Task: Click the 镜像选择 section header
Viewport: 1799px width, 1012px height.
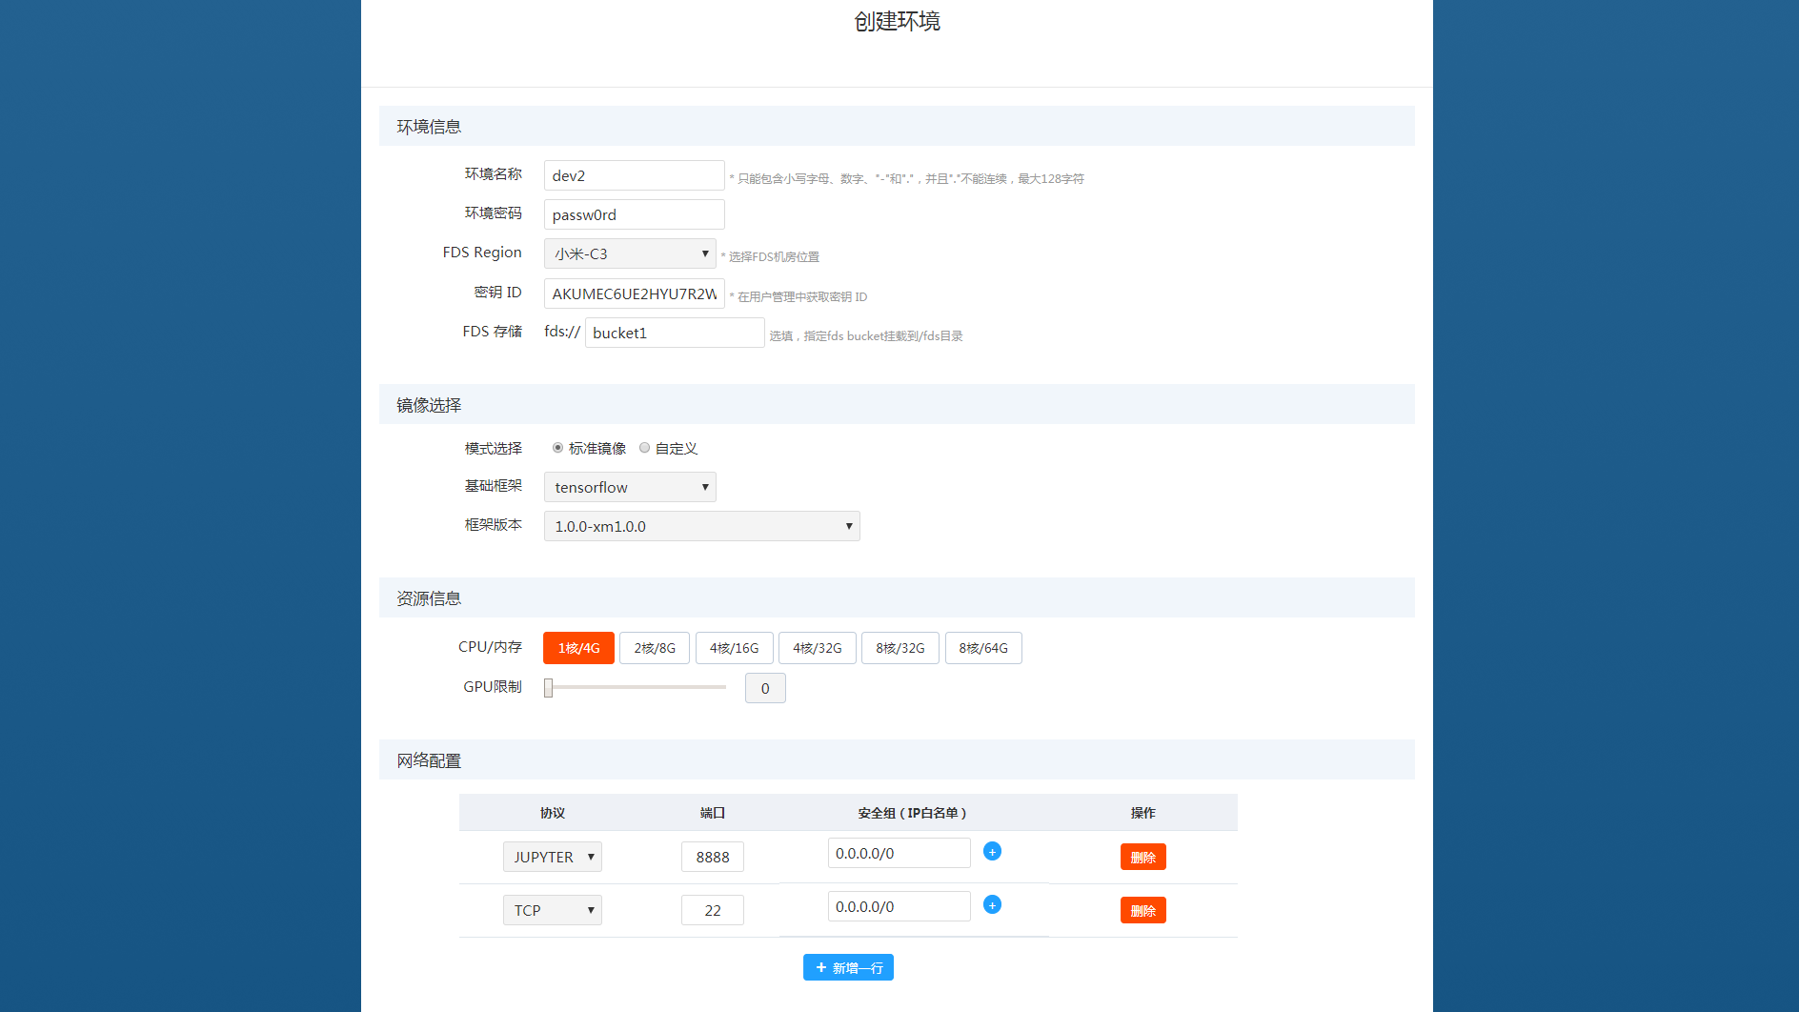Action: point(429,405)
